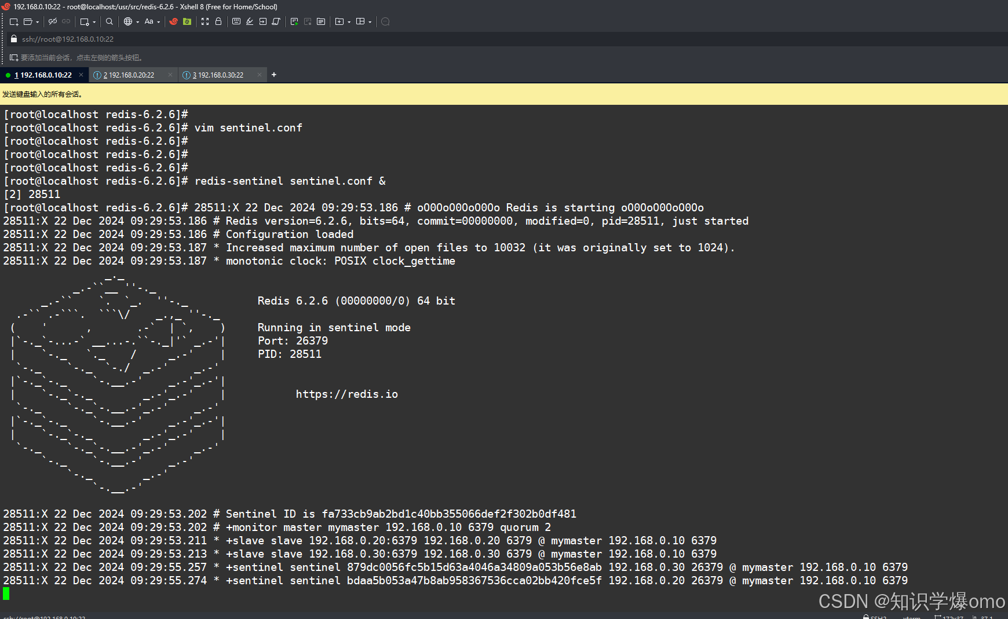
Task: Click the yellow send-keyboard-input notice bar
Action: click(x=504, y=94)
